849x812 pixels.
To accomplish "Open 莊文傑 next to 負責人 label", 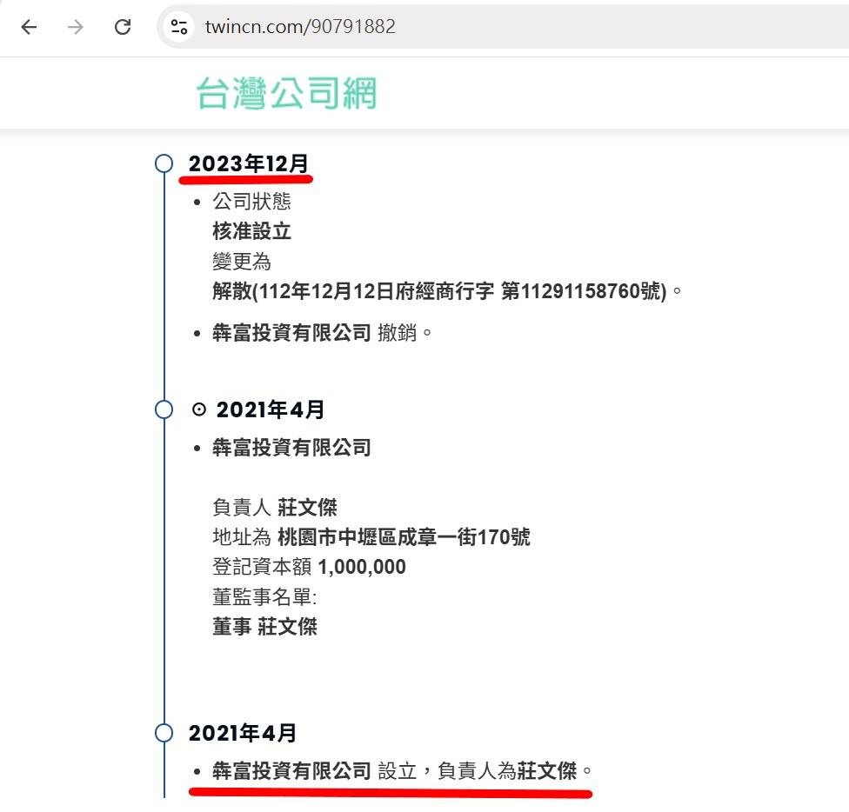I will pos(307,508).
